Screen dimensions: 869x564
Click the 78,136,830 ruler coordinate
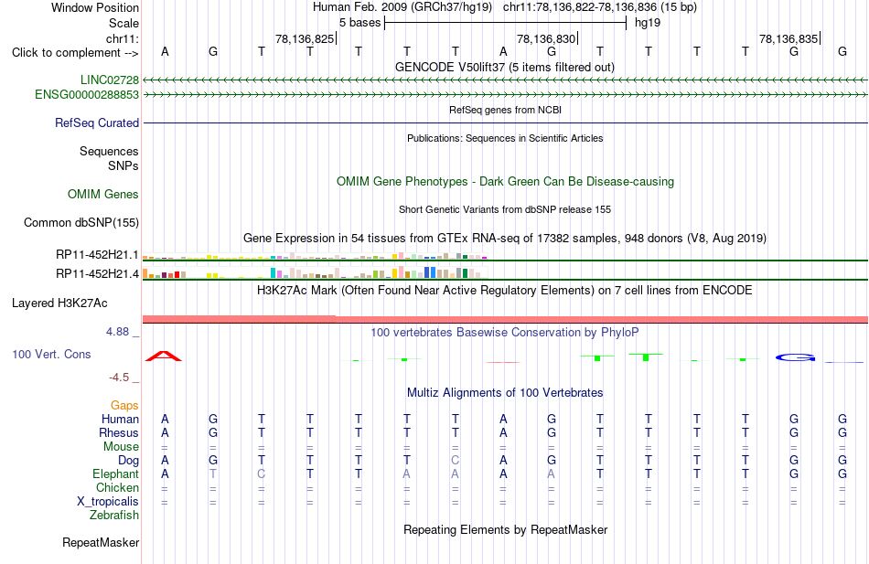tap(546, 38)
